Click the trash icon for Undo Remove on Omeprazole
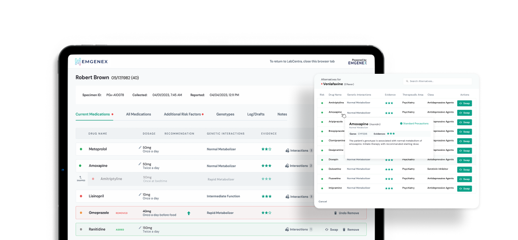This screenshot has width=518, height=240. pos(335,213)
